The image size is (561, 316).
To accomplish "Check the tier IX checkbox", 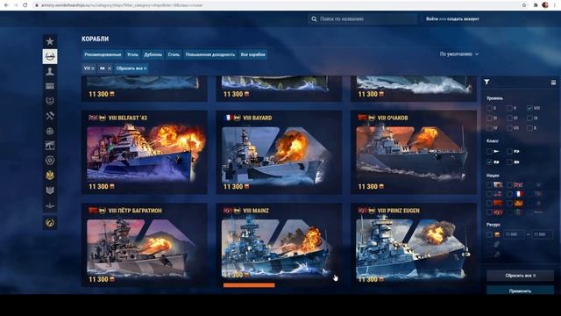I will [529, 118].
